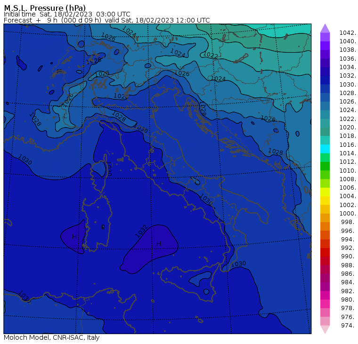Click the 1036. legend label

[348, 59]
